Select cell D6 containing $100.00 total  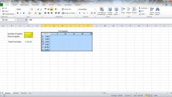point(28,42)
